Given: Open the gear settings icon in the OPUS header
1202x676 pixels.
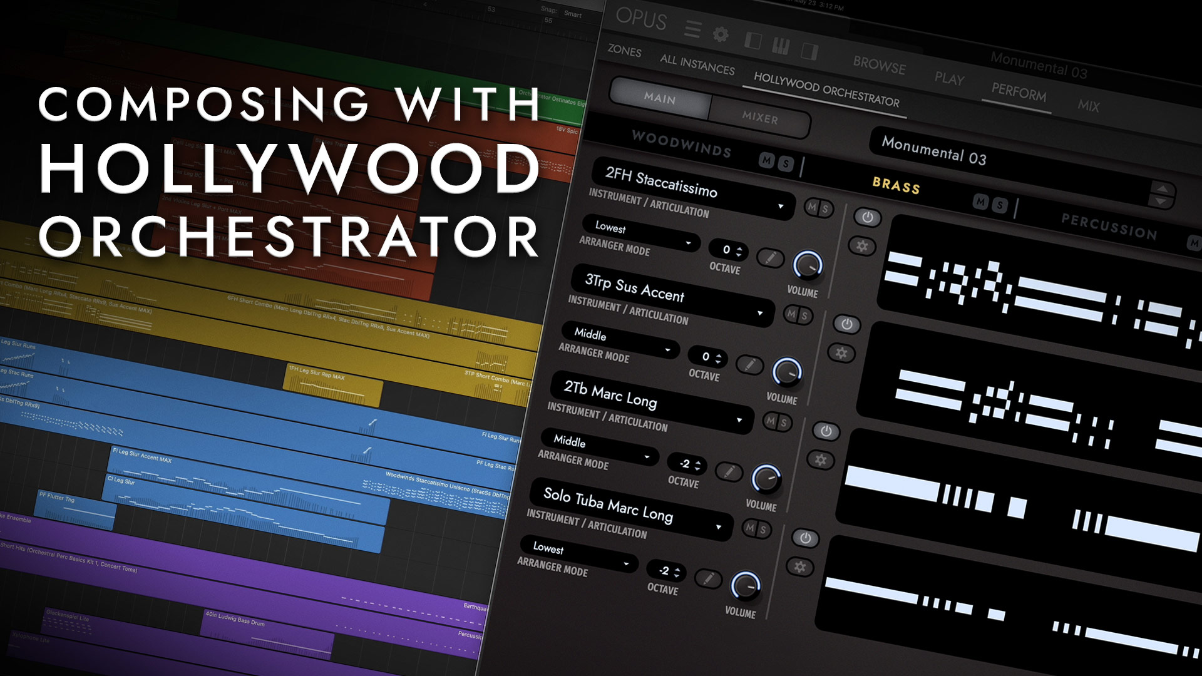Looking at the screenshot, I should (x=721, y=34).
